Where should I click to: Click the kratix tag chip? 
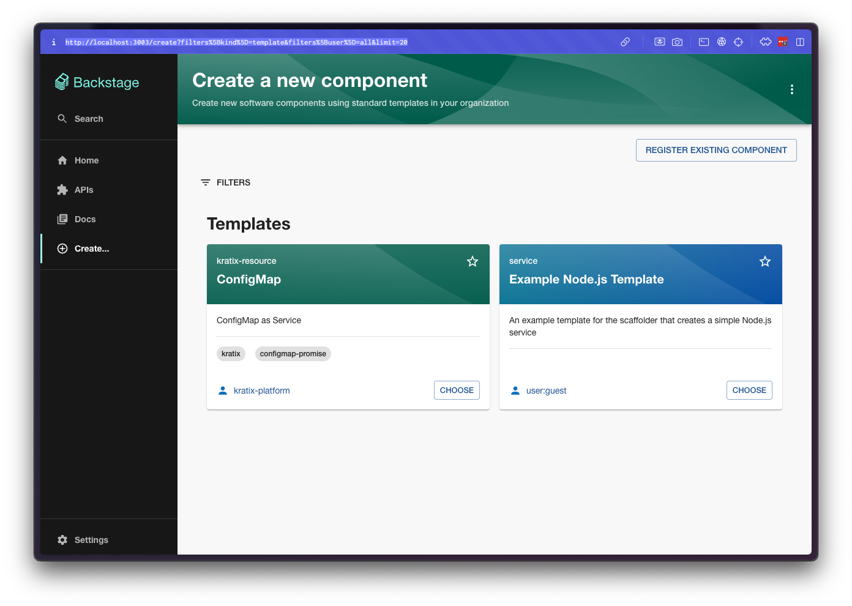(231, 354)
